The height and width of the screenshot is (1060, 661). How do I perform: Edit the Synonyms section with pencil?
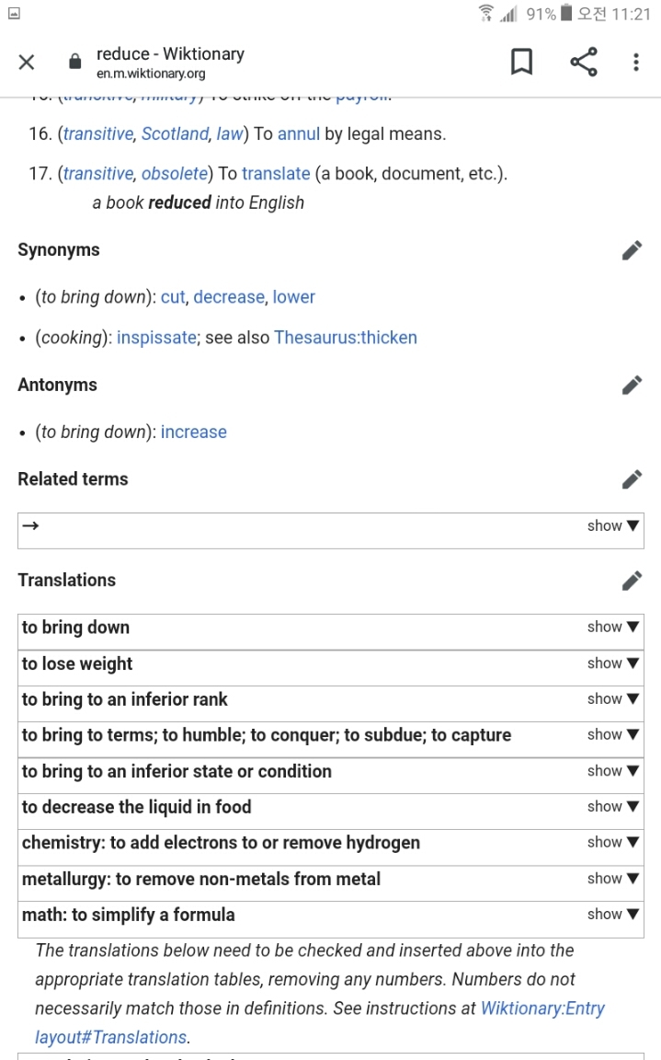(x=632, y=250)
